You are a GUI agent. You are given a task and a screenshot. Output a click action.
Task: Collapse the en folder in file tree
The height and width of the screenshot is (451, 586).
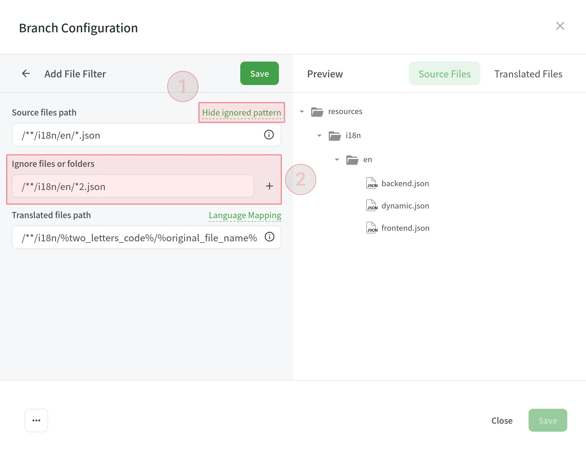(x=337, y=159)
